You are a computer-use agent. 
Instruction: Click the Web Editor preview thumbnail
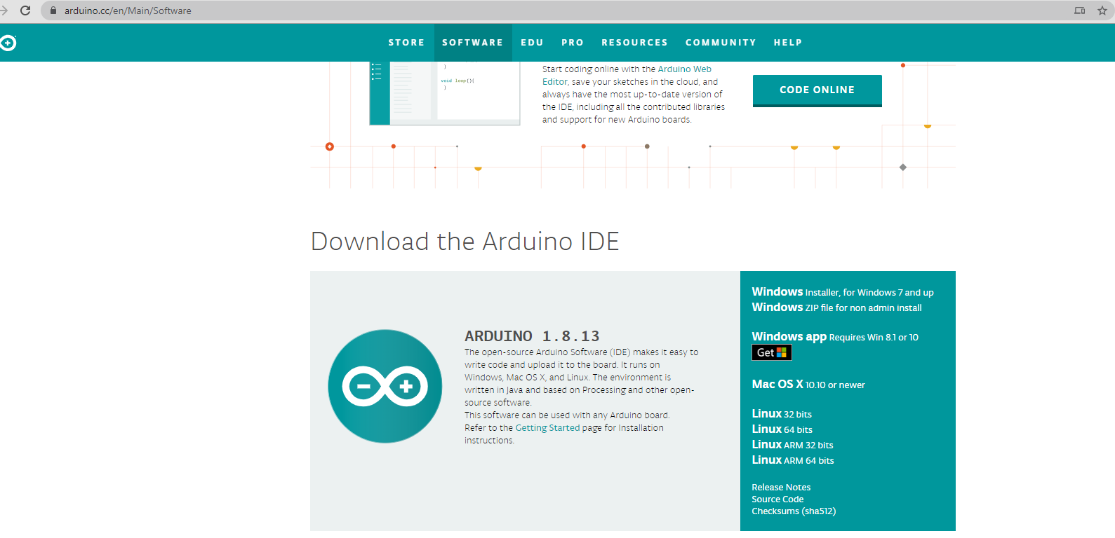tap(445, 93)
